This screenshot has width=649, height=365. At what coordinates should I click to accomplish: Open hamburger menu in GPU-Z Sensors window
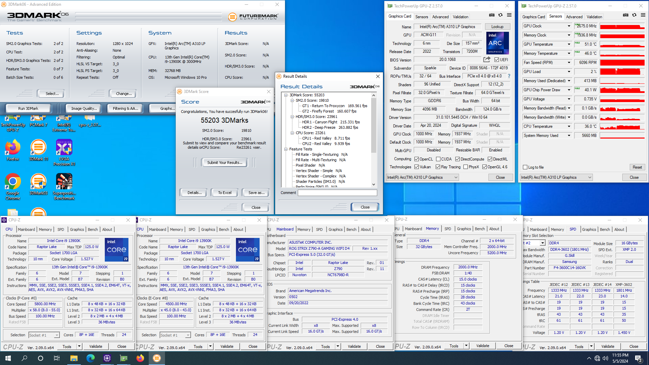pos(643,15)
